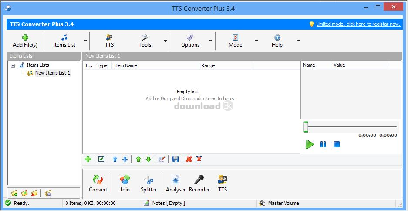
Task: Click the playback position slider handle
Action: point(306,127)
